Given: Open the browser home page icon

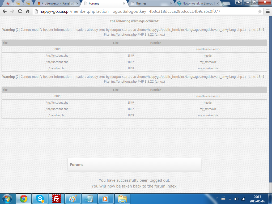Looking at the screenshot, I should tap(28, 11).
